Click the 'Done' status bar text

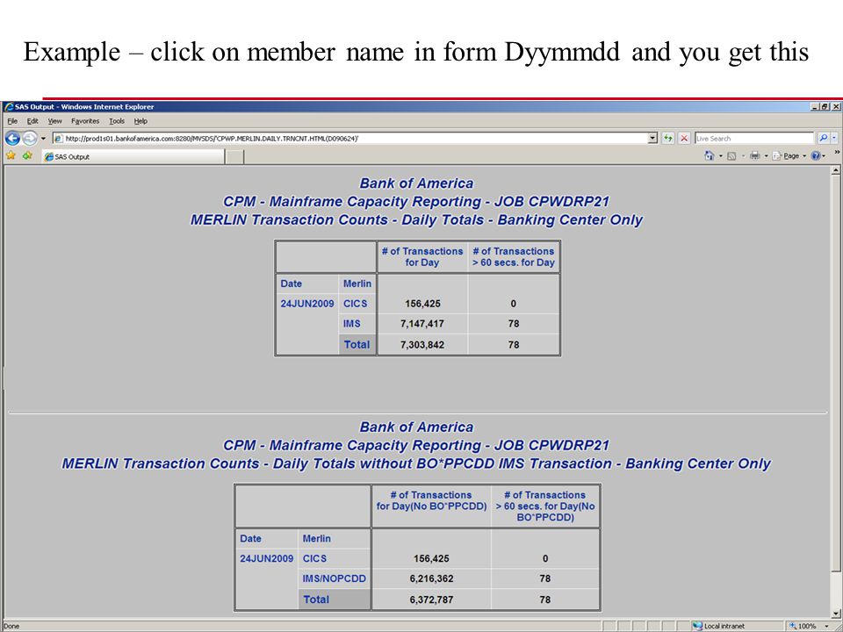click(11, 626)
